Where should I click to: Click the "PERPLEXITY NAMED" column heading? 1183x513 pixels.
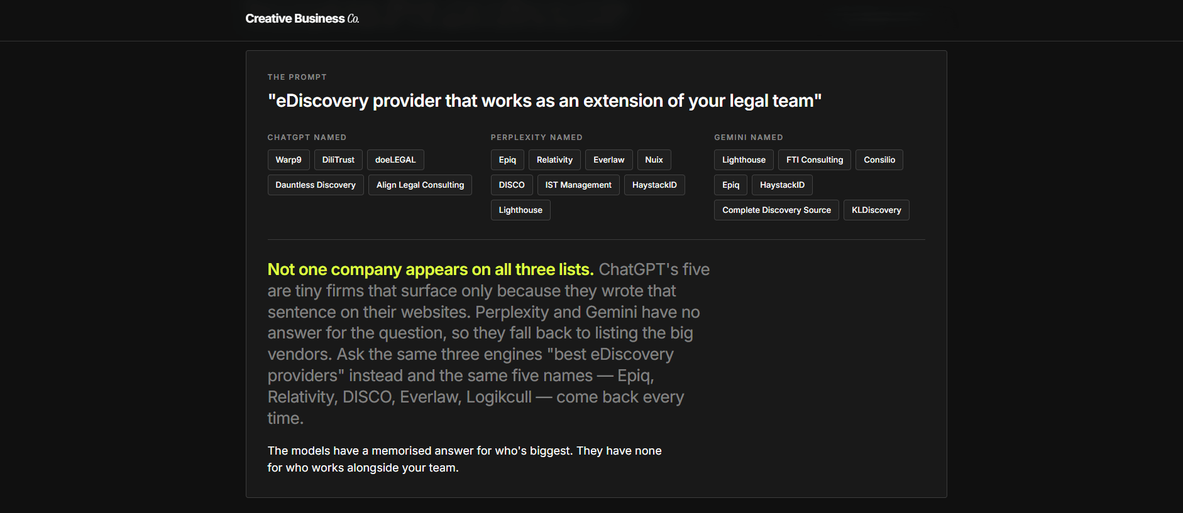click(x=537, y=138)
